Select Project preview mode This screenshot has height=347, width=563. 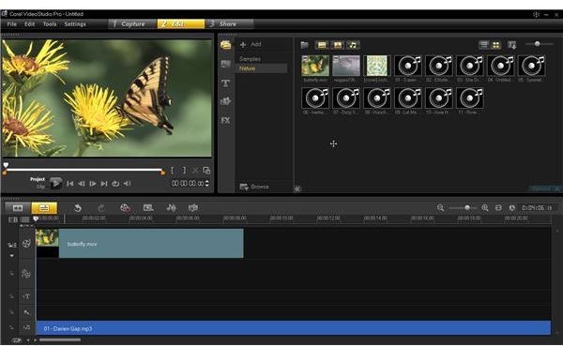(38, 179)
